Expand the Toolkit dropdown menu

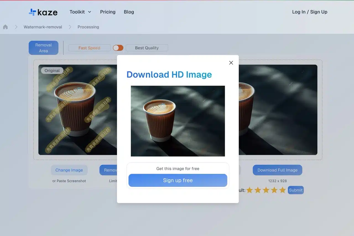coord(77,12)
